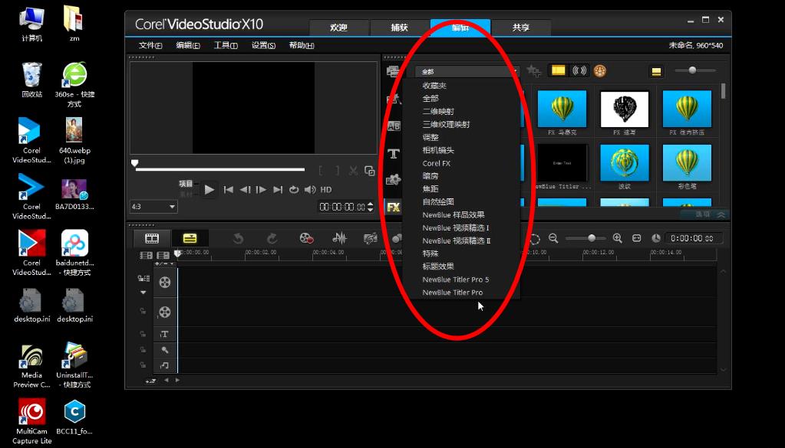Select the NewBlue Titler thumbnail
785x448 pixels.
562,163
